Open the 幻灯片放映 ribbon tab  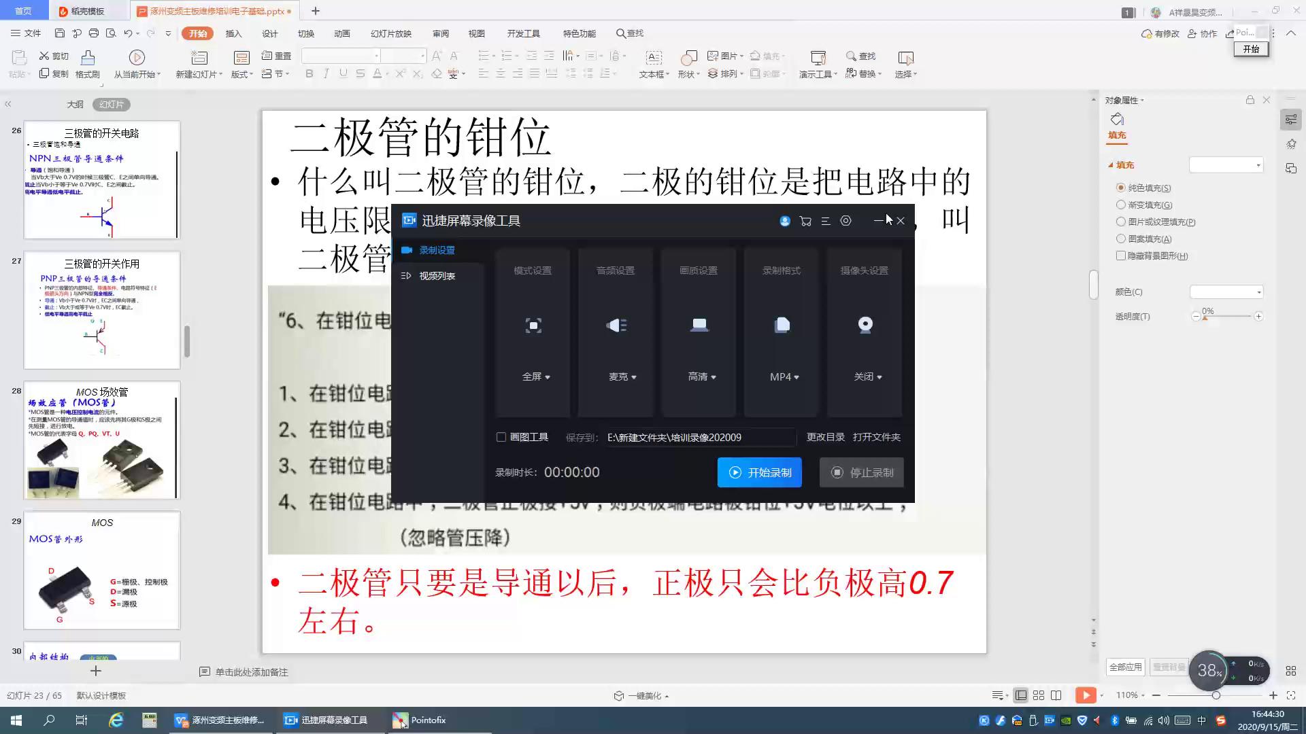click(391, 33)
